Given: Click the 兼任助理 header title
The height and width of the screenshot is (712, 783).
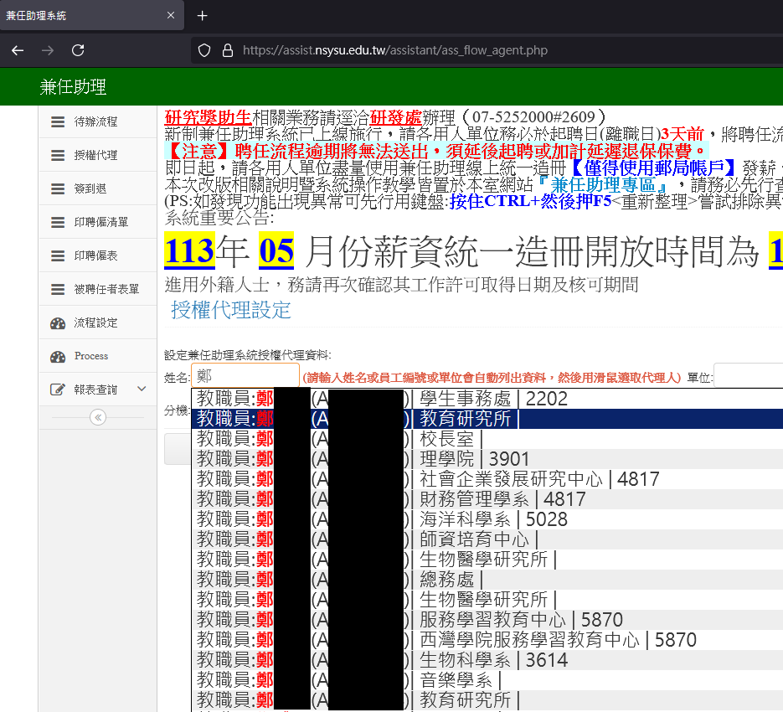Looking at the screenshot, I should click(73, 87).
